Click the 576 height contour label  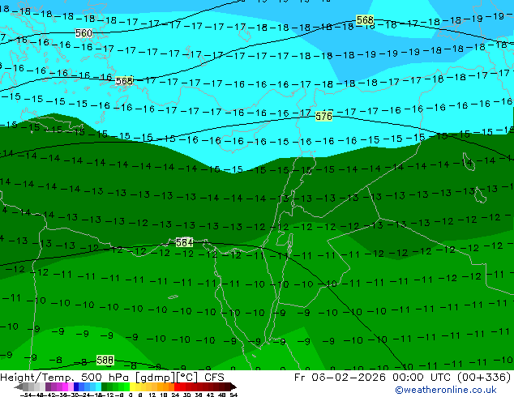(323, 117)
